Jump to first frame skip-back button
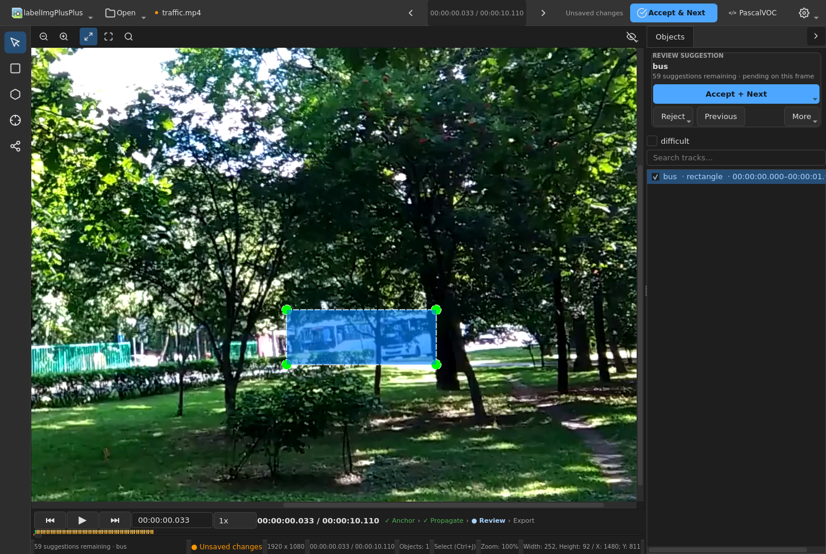The width and height of the screenshot is (826, 554). click(x=50, y=520)
